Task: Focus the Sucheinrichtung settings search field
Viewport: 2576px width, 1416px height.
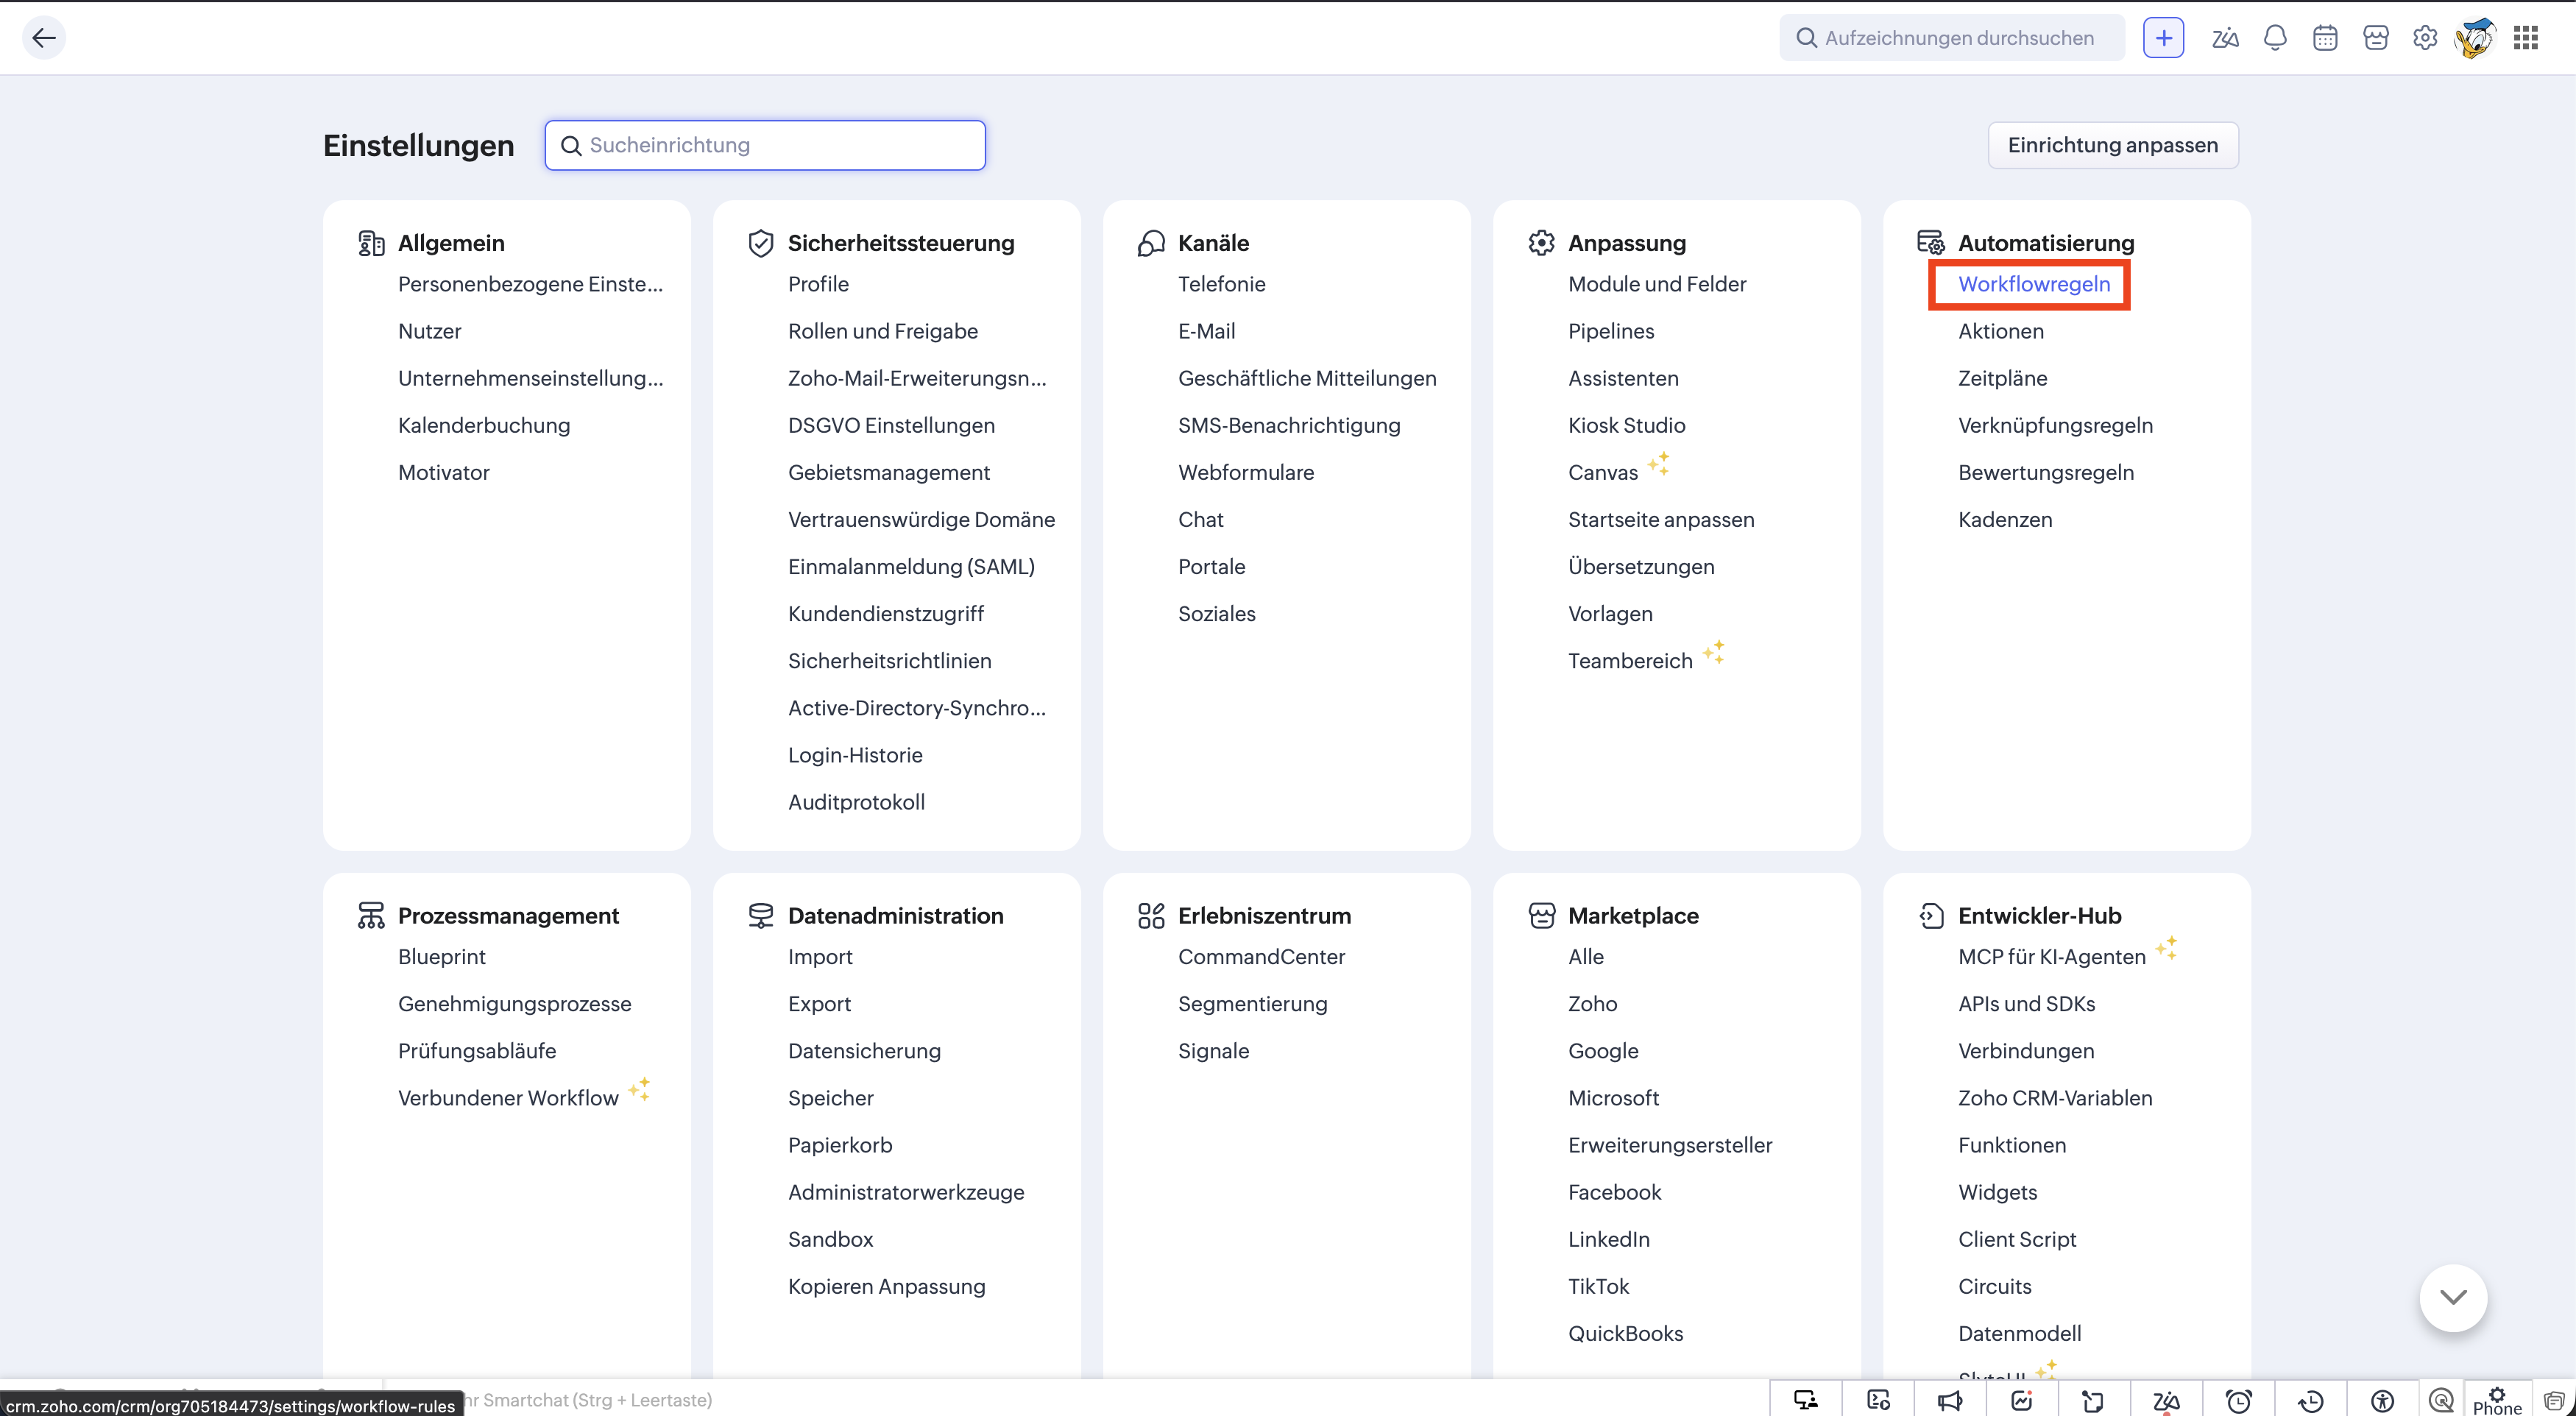Action: point(765,145)
